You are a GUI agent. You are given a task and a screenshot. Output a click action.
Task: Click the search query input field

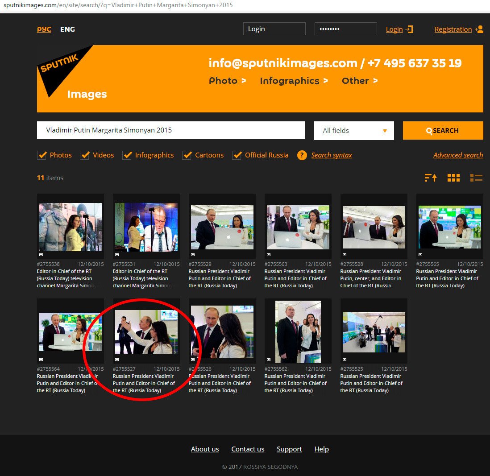170,130
